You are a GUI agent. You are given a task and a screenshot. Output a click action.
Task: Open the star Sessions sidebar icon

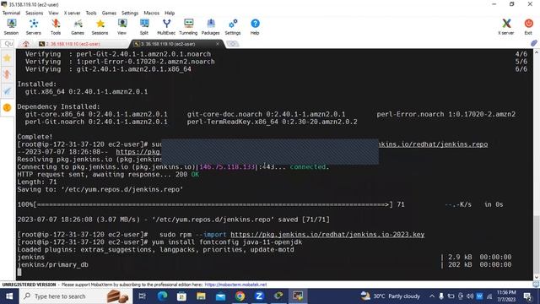coord(8,58)
